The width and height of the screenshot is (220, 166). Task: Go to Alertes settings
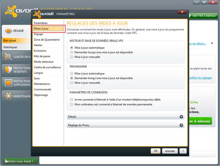click(x=38, y=45)
